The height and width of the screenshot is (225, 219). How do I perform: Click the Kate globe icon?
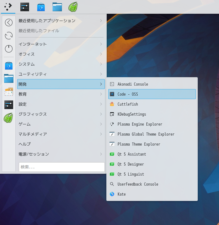[112, 194]
